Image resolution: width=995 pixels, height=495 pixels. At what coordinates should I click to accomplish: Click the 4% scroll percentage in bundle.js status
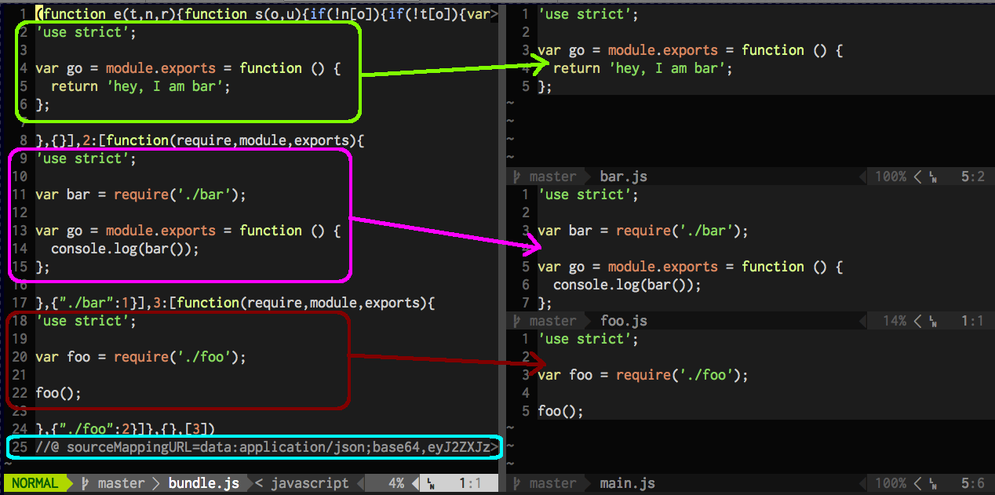click(395, 483)
